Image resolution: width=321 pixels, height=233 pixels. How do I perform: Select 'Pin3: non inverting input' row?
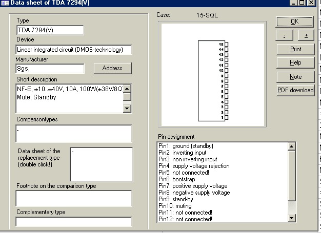[223, 159]
